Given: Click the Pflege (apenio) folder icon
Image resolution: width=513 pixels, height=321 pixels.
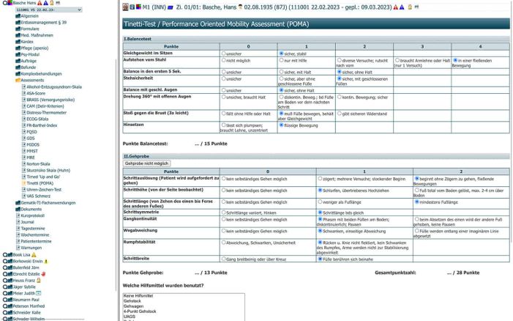Looking at the screenshot, I should pos(18,48).
